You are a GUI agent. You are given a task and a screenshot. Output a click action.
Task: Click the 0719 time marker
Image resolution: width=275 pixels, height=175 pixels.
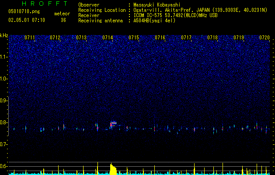point(239,38)
